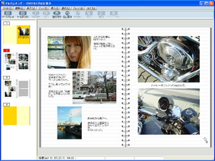Click the red page 2 number label
The width and height of the screenshot is (215, 161).
click(x=7, y=50)
